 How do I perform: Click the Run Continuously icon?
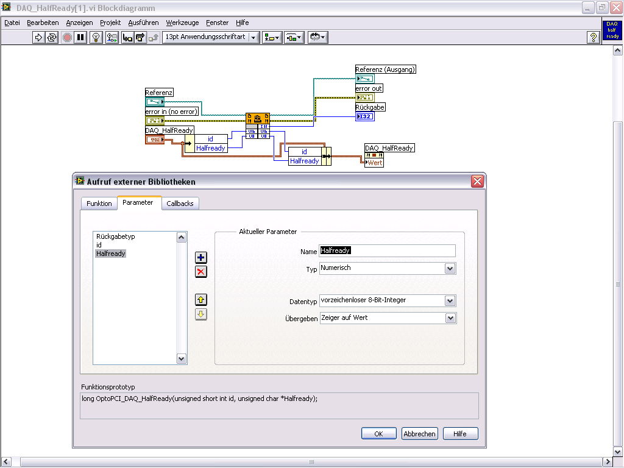click(x=52, y=38)
